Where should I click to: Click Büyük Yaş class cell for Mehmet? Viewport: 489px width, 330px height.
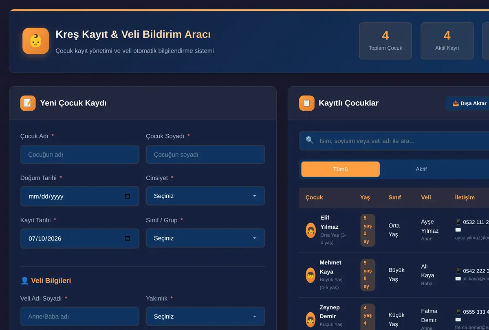pyautogui.click(x=396, y=275)
